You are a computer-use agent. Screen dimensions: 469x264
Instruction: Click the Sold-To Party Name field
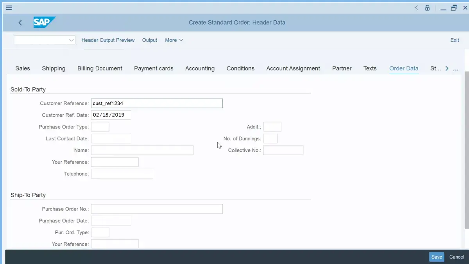(x=142, y=150)
